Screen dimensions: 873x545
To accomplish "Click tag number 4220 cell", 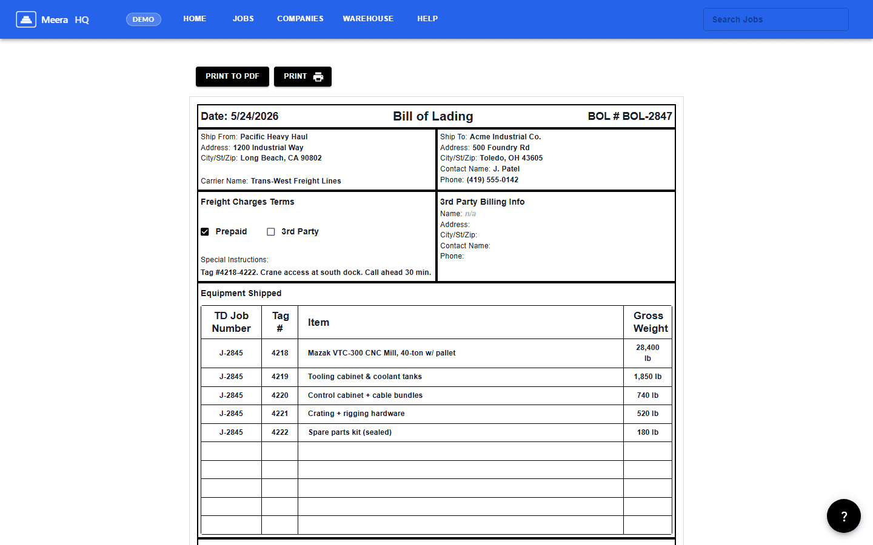I will (280, 395).
